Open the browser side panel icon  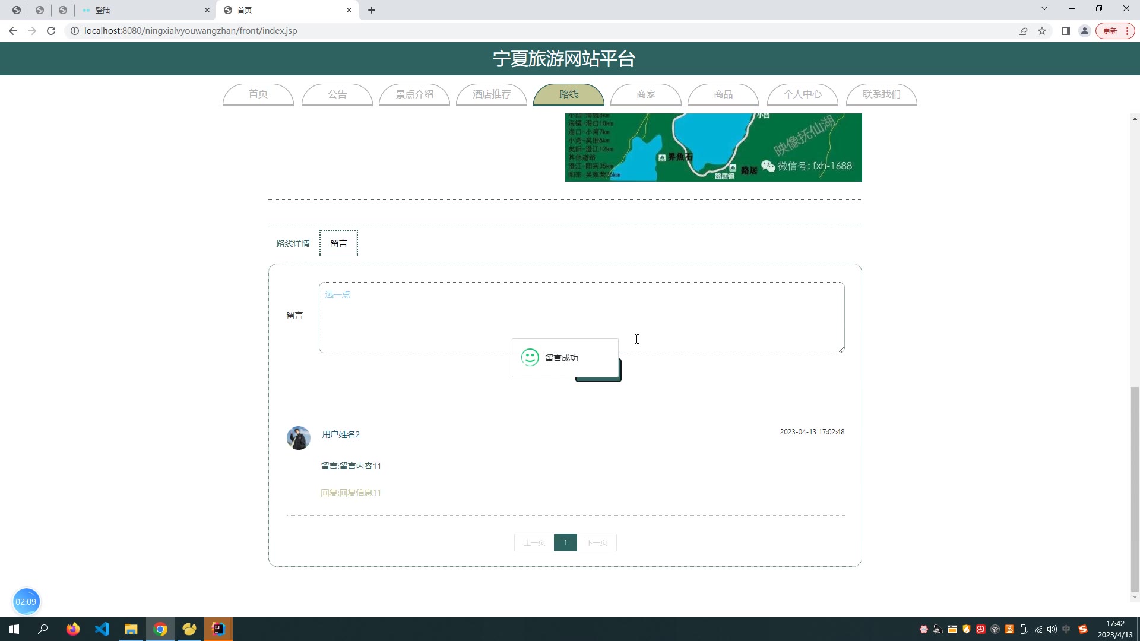1066,31
